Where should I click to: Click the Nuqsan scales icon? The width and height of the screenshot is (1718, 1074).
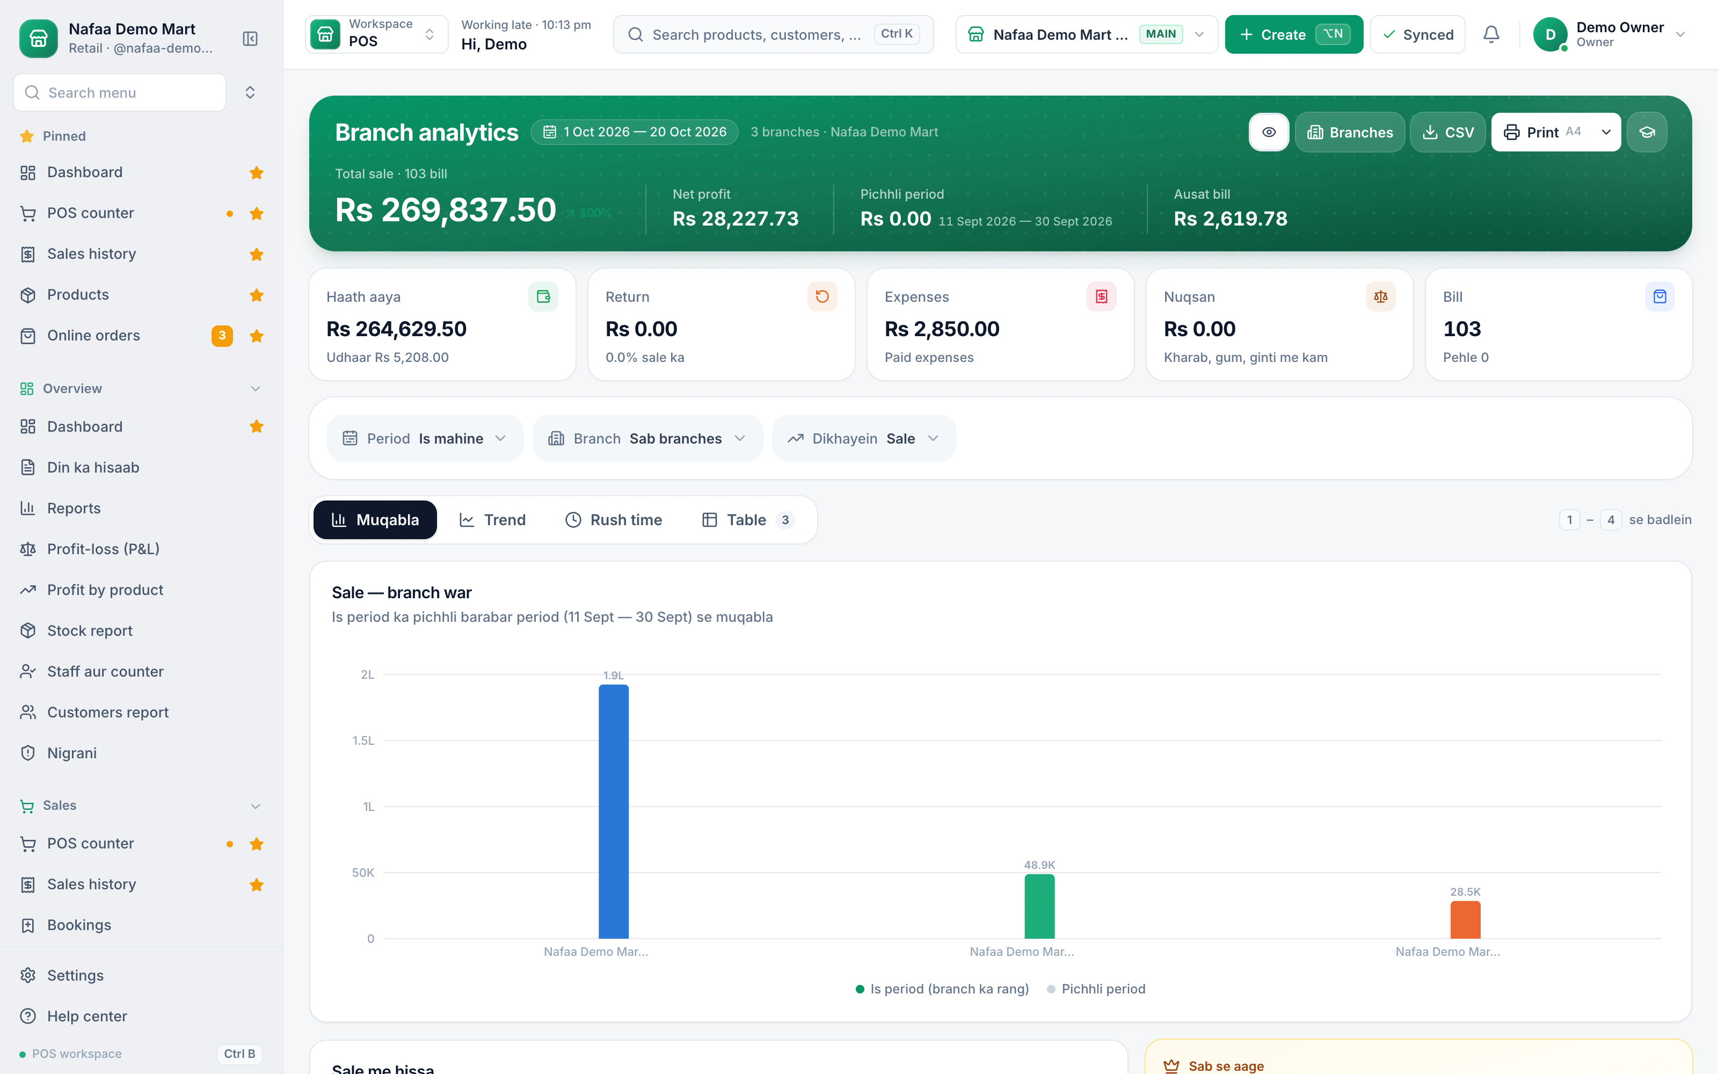pyautogui.click(x=1380, y=296)
